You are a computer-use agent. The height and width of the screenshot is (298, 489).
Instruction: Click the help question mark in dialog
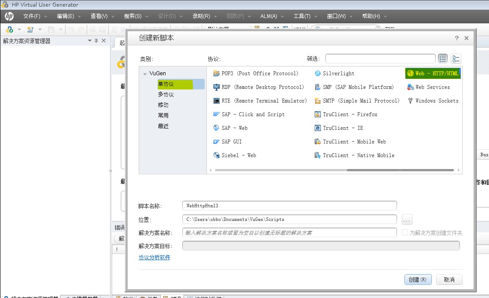[457, 38]
